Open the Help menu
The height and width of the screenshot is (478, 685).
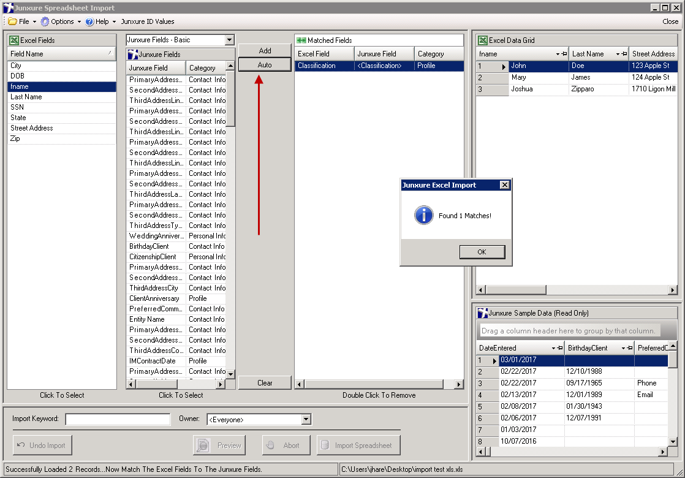tap(102, 21)
